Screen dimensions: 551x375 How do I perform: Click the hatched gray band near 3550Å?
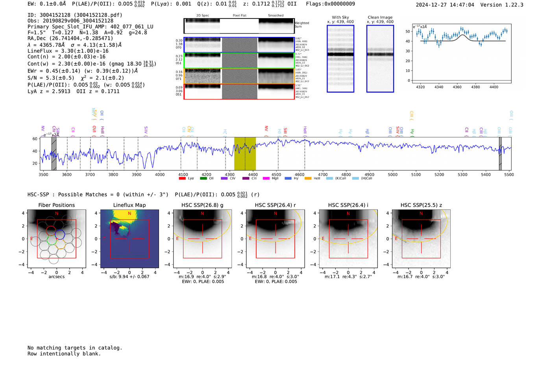tap(54, 153)
